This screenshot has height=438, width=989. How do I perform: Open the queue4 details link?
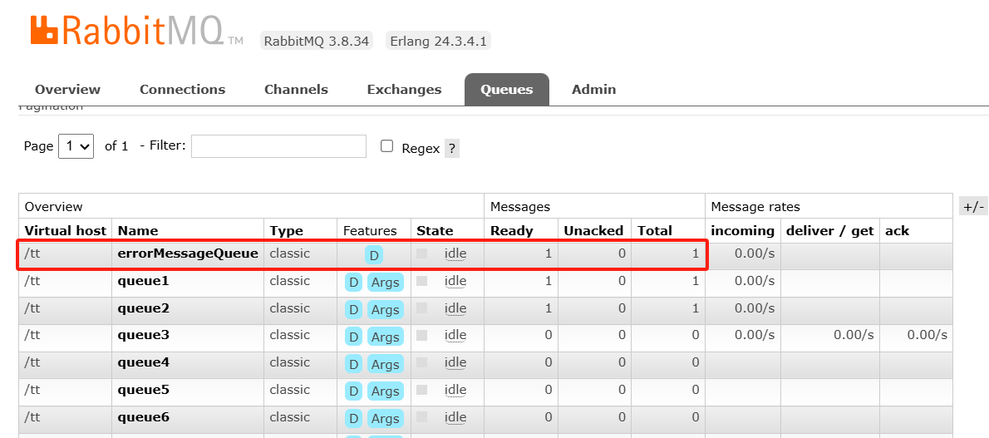(143, 363)
